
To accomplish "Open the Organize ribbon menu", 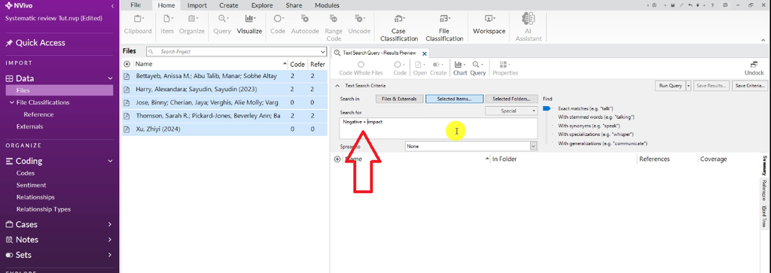I will pyautogui.click(x=192, y=24).
